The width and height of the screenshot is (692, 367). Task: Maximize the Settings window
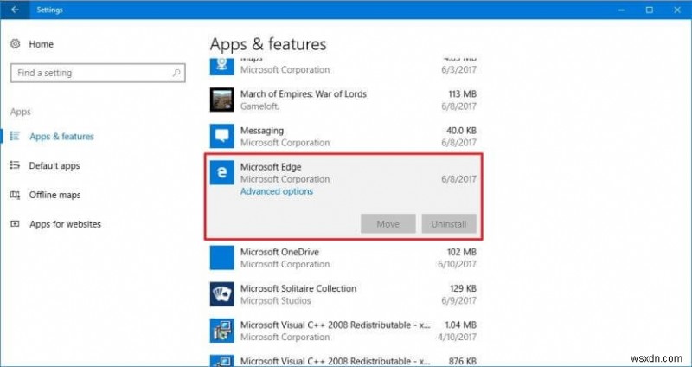click(x=650, y=10)
